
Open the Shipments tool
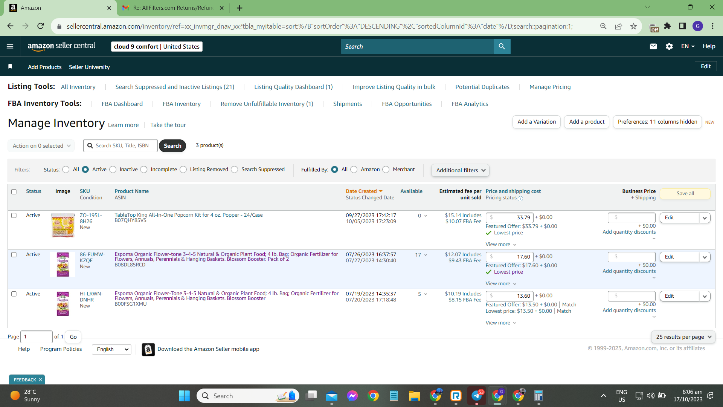(347, 104)
